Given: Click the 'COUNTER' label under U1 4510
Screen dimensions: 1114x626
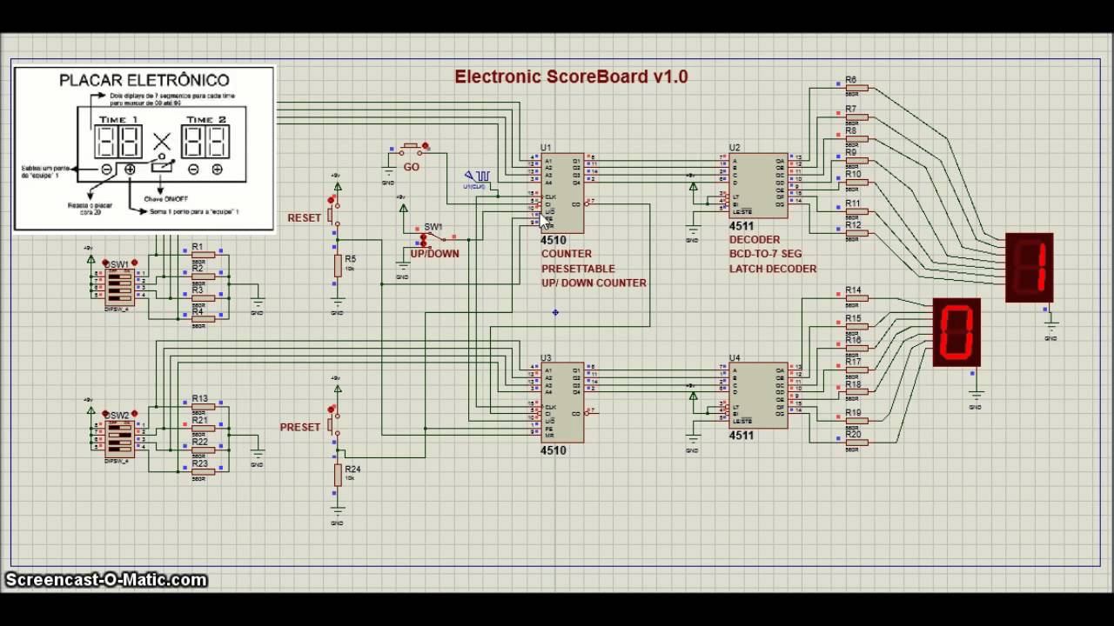Looking at the screenshot, I should pyautogui.click(x=567, y=254).
